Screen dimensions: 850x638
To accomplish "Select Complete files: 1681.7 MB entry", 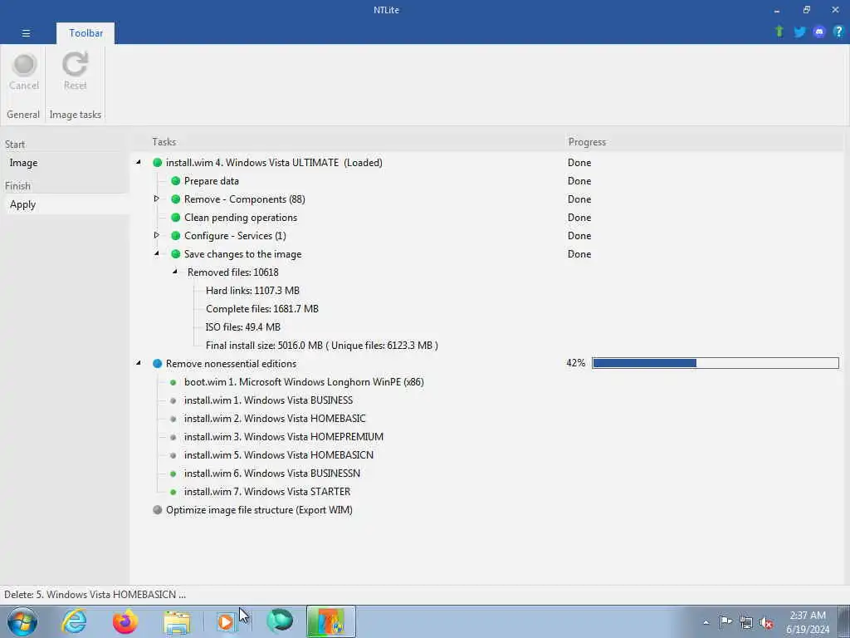I will tap(261, 309).
